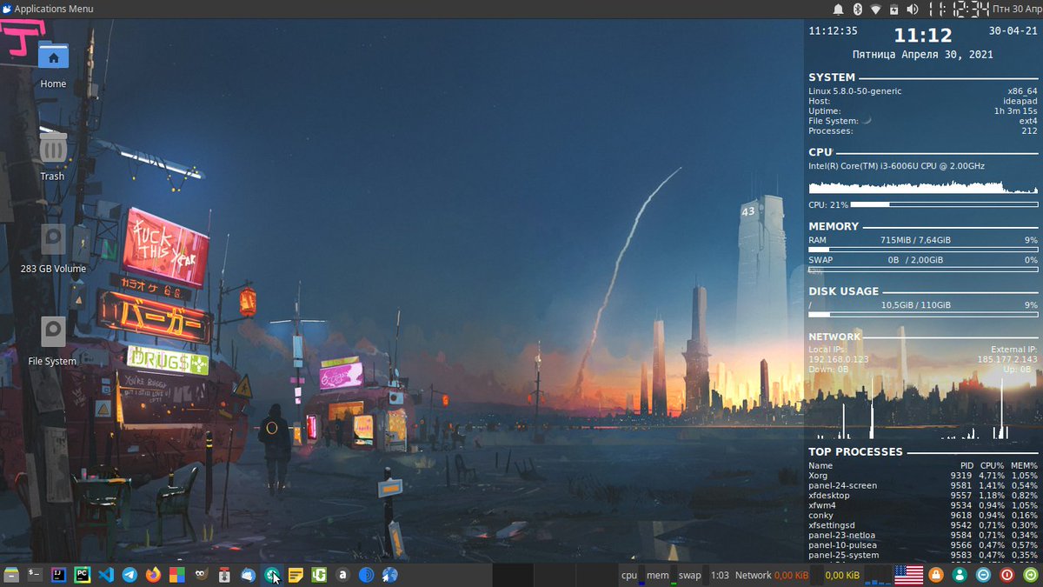Launch the Thunderbird mail client from the bottom panel
The image size is (1043, 587).
(249, 575)
